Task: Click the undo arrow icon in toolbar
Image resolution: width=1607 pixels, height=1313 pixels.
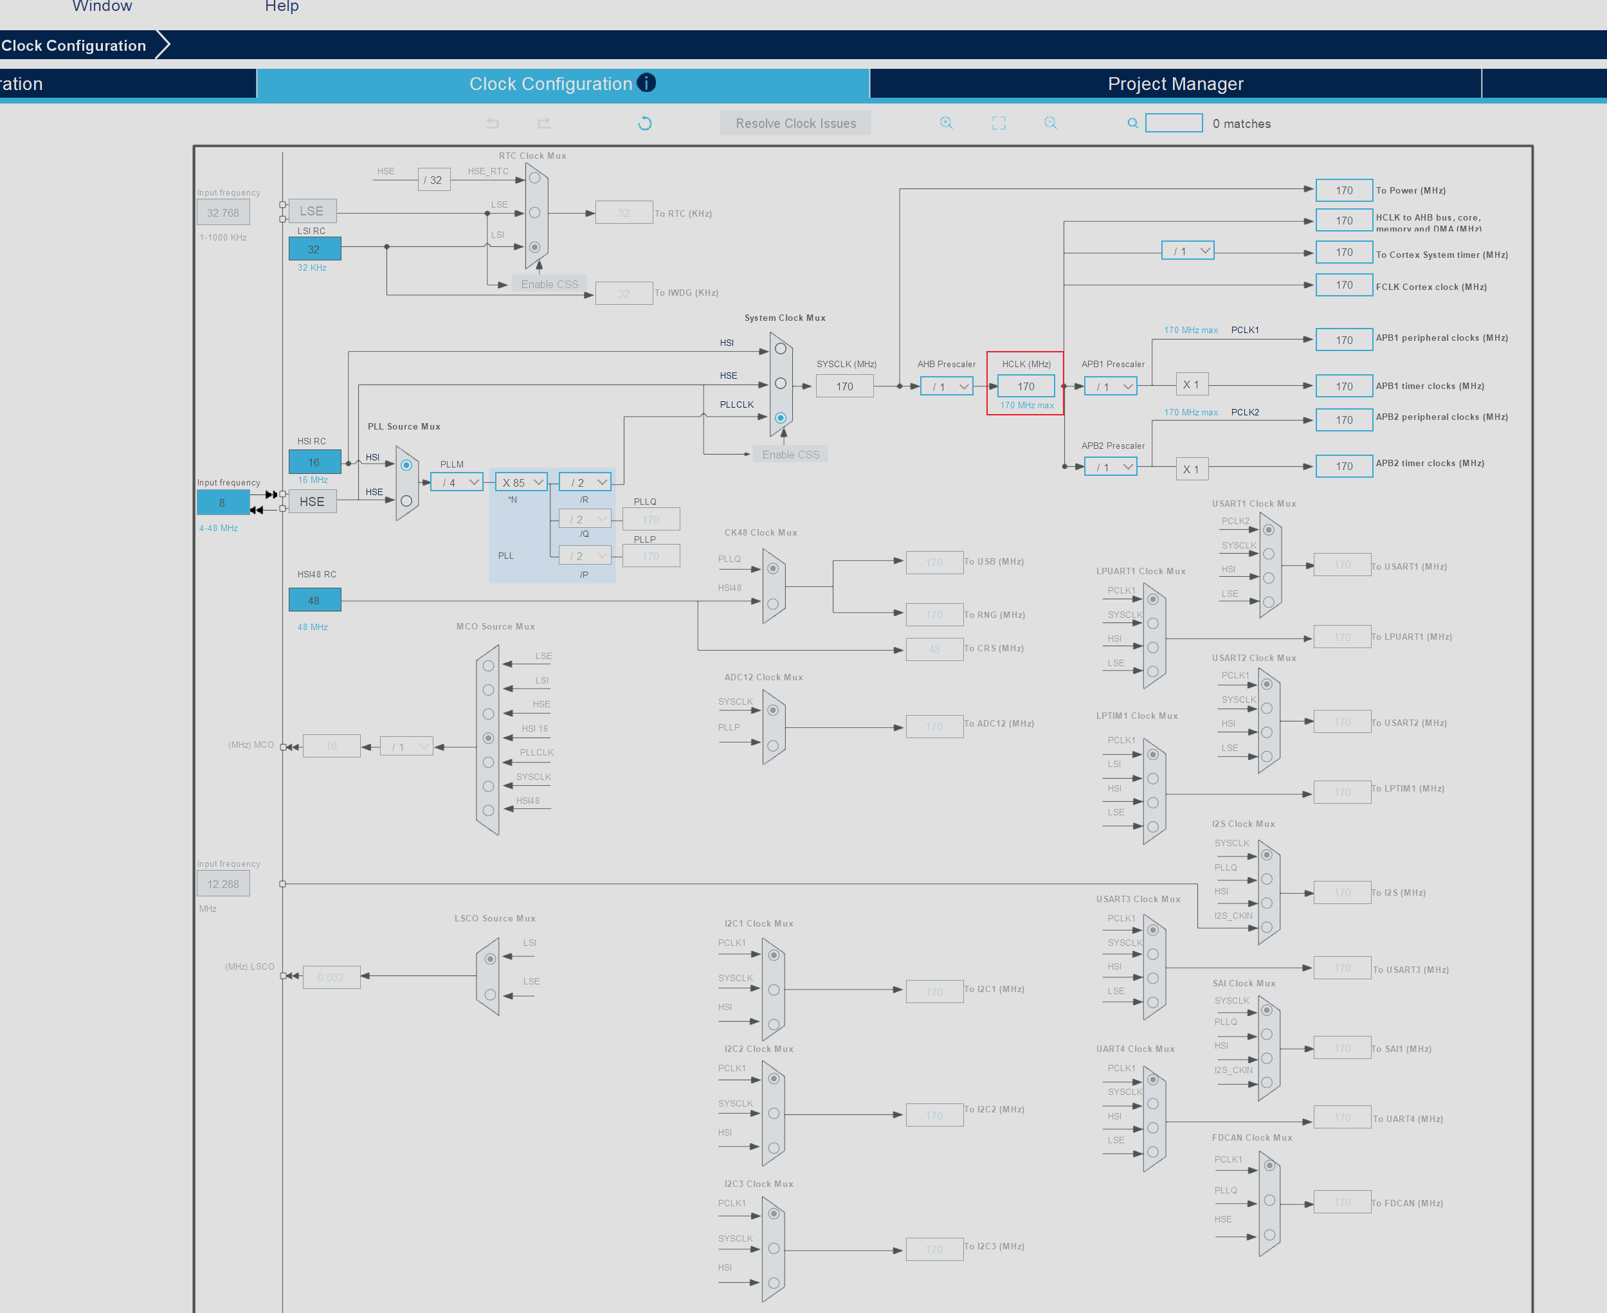Action: [493, 123]
